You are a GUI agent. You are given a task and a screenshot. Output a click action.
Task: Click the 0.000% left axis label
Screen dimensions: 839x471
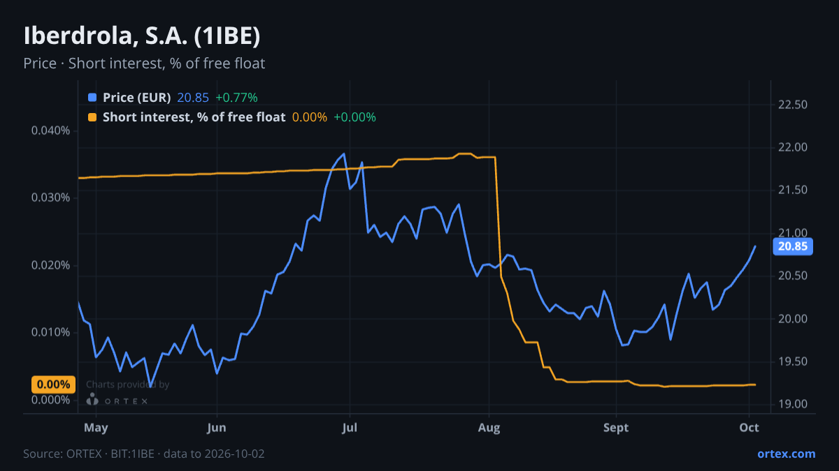click(51, 400)
